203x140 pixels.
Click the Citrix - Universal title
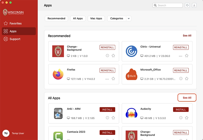150,47
